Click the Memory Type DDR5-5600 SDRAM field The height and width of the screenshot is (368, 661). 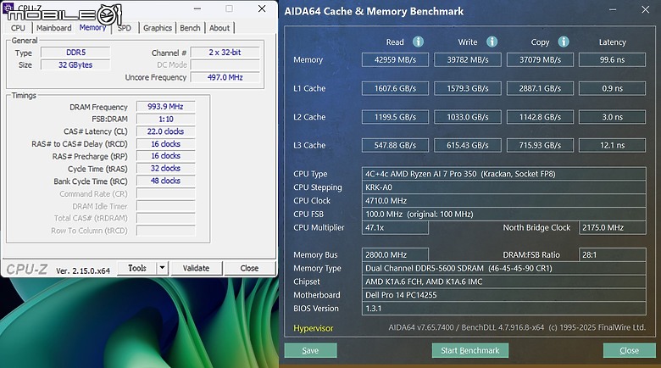click(x=503, y=269)
